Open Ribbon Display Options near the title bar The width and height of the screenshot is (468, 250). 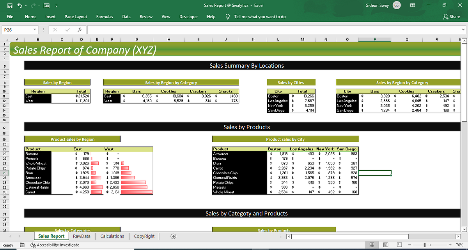click(412, 5)
